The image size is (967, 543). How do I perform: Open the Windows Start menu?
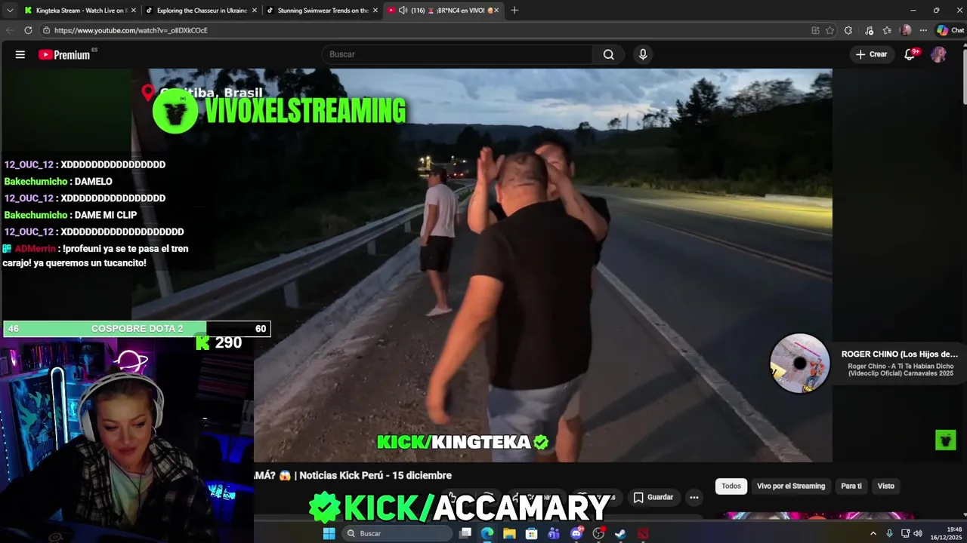pos(329,533)
